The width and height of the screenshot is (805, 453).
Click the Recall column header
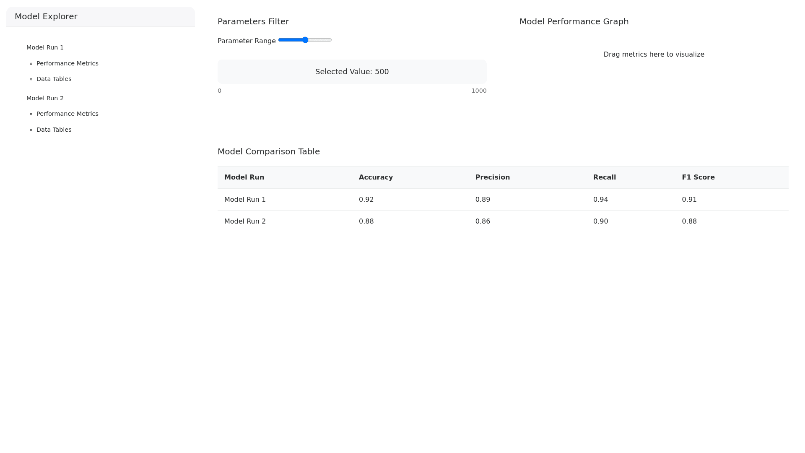[x=604, y=177]
